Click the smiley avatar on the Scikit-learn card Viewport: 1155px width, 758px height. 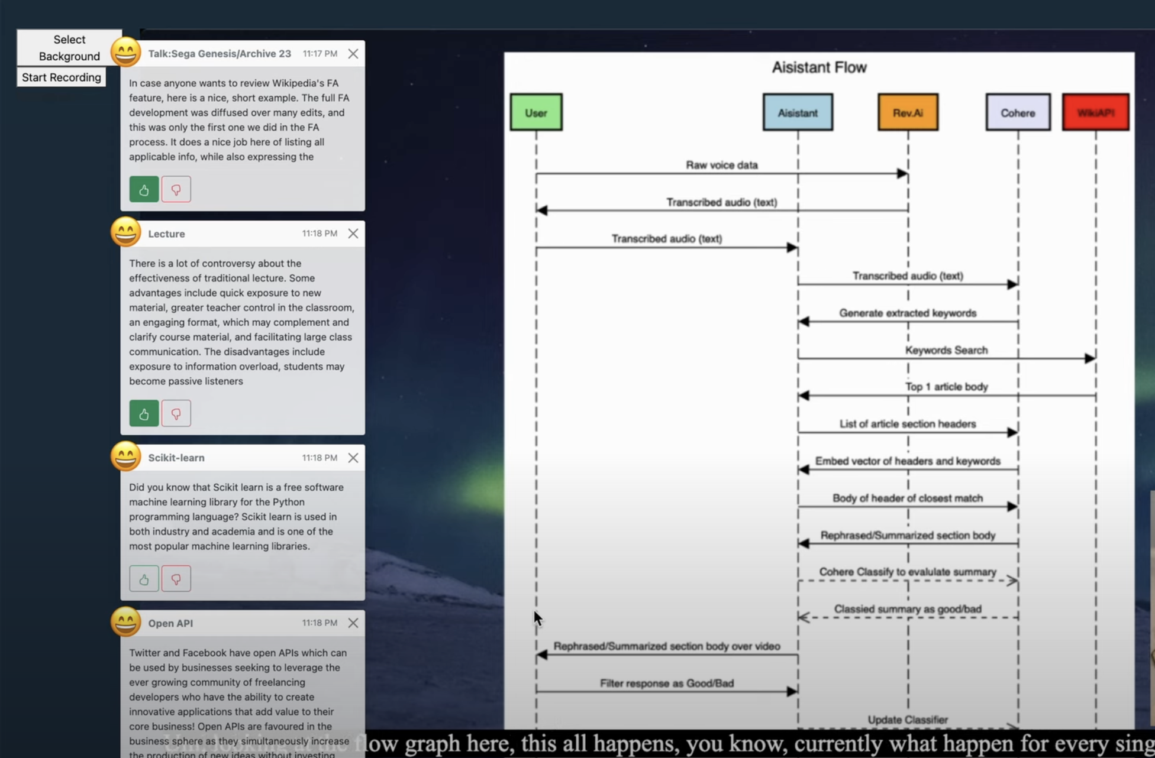pyautogui.click(x=125, y=456)
